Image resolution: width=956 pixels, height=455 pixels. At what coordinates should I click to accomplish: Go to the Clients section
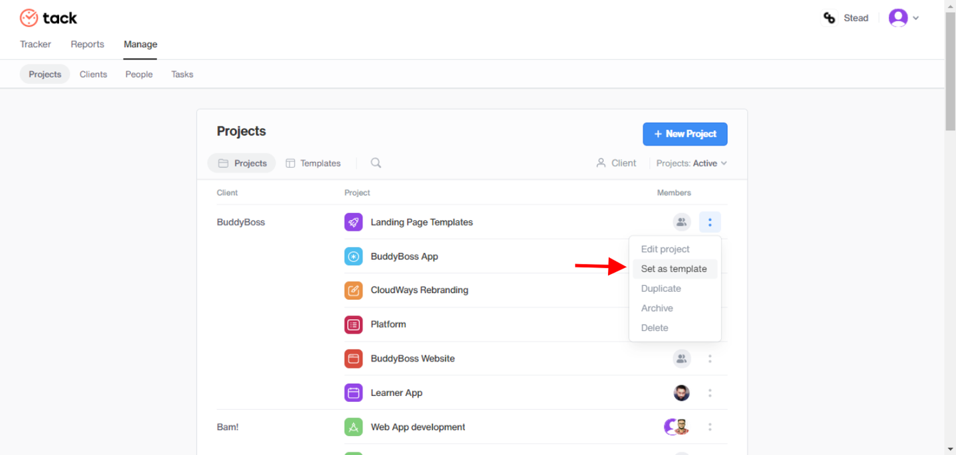point(93,74)
